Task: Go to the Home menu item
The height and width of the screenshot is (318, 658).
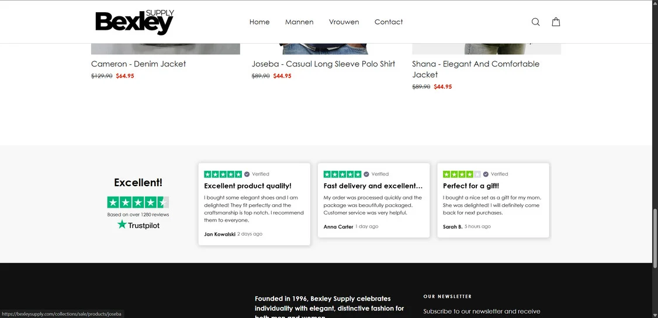Action: (259, 22)
